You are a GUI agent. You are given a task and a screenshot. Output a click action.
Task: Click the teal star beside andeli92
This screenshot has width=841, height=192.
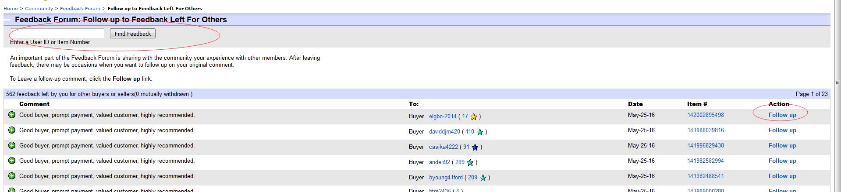click(470, 163)
